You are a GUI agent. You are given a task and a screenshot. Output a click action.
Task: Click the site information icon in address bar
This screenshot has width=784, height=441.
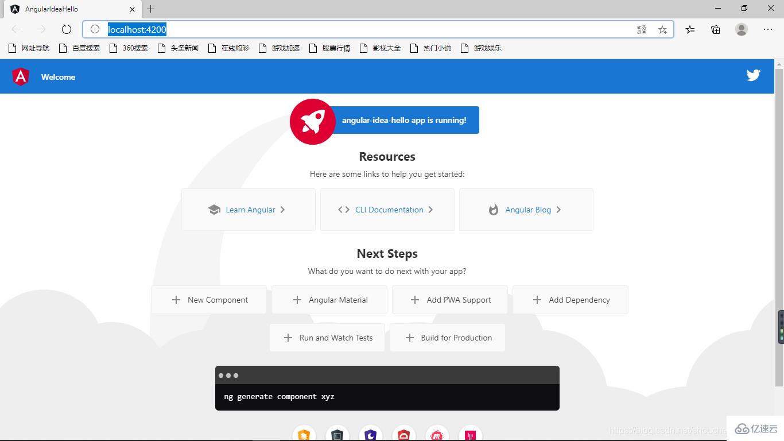pos(95,29)
